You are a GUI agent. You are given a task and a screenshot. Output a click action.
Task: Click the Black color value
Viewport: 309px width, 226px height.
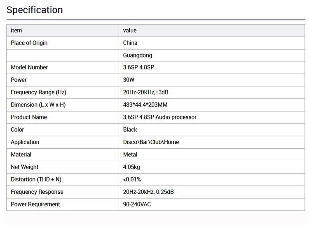tap(130, 130)
